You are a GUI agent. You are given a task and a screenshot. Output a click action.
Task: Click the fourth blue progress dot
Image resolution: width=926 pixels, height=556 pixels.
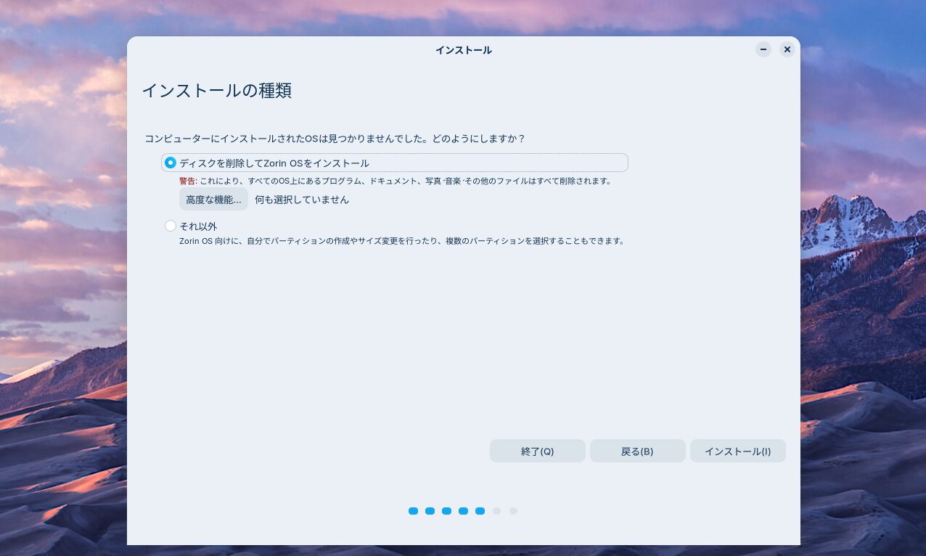point(463,511)
